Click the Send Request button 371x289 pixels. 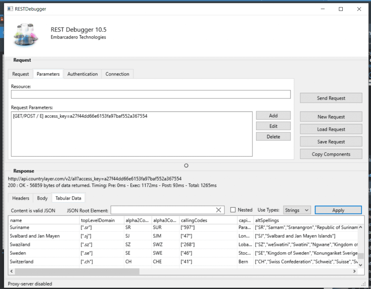pyautogui.click(x=331, y=98)
